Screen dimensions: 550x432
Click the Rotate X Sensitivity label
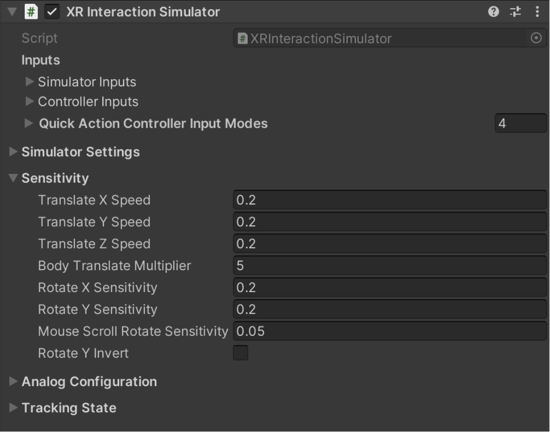[x=98, y=288]
